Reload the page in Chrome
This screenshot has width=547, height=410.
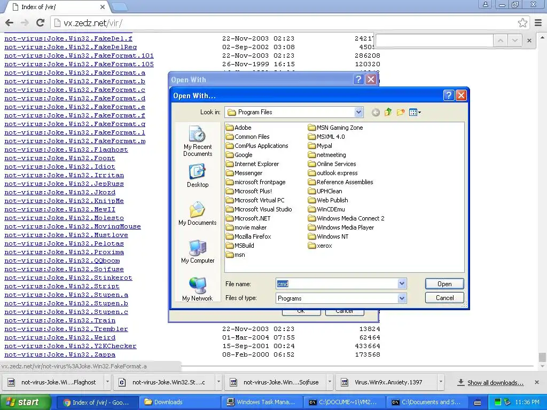pos(41,23)
